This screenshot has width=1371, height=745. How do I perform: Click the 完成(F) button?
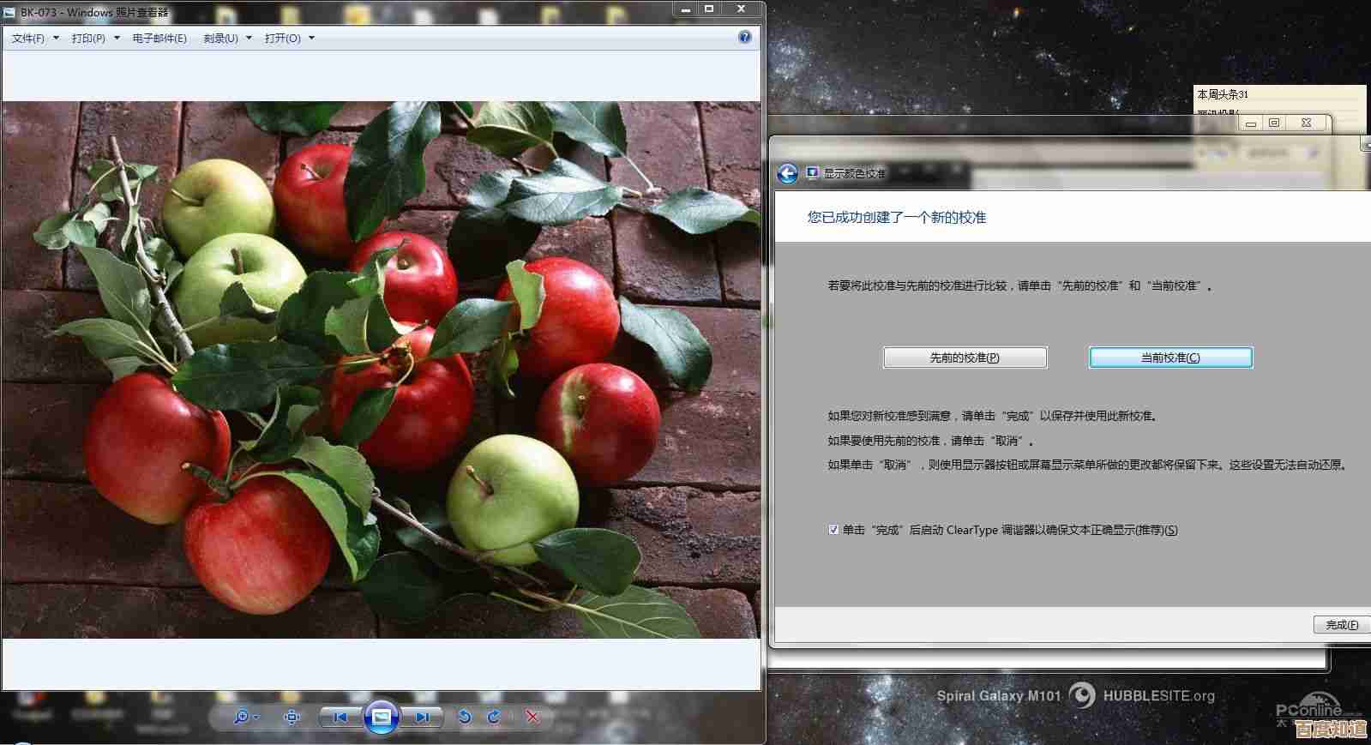(1342, 625)
